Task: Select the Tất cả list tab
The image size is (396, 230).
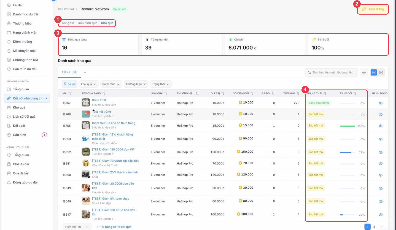Action: pyautogui.click(x=69, y=72)
